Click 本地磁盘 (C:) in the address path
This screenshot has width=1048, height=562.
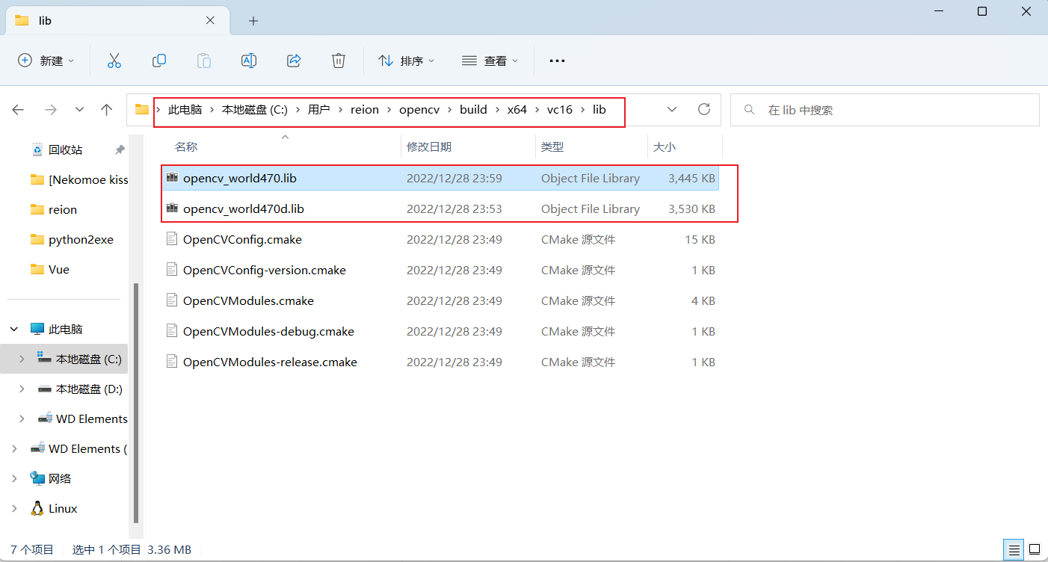(x=255, y=110)
